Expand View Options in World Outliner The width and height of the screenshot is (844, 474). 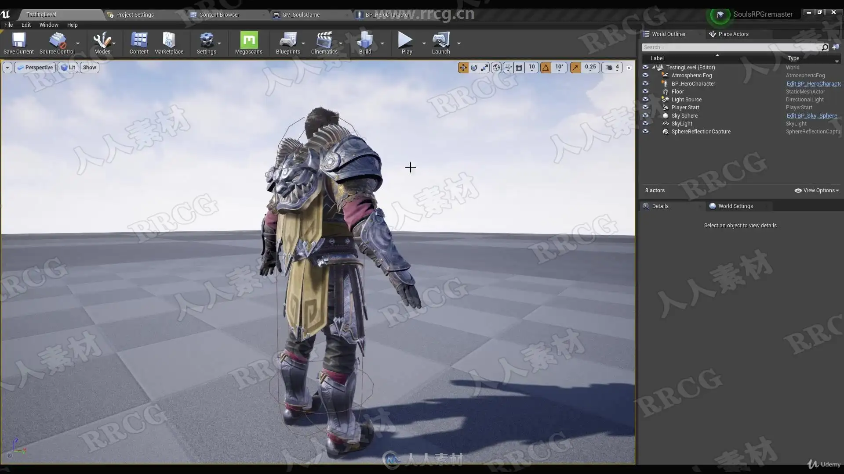pos(817,190)
